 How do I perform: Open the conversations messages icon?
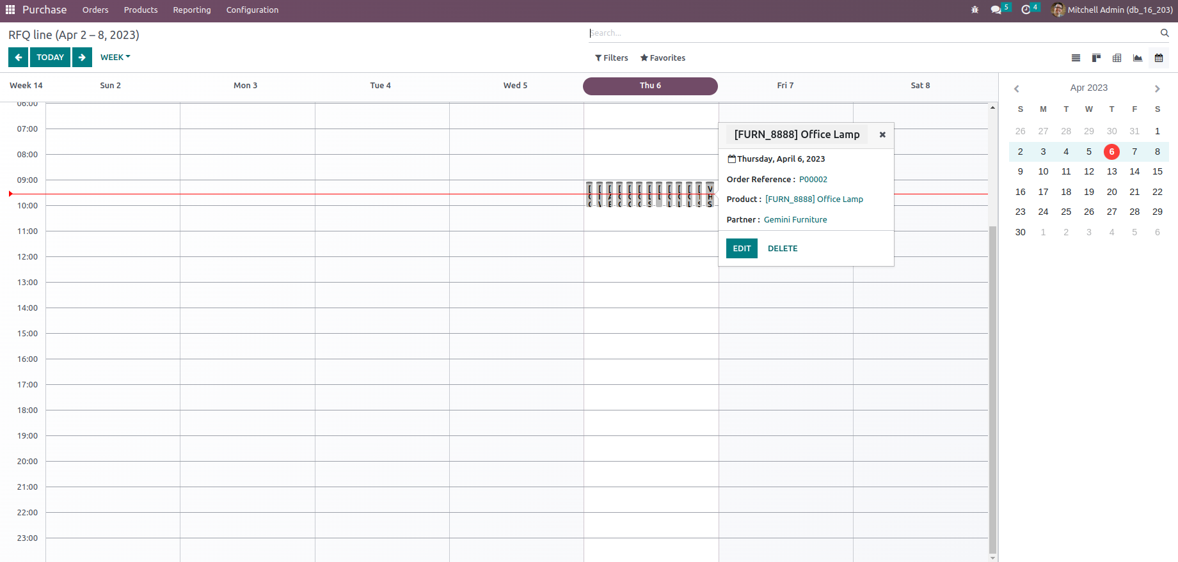996,10
